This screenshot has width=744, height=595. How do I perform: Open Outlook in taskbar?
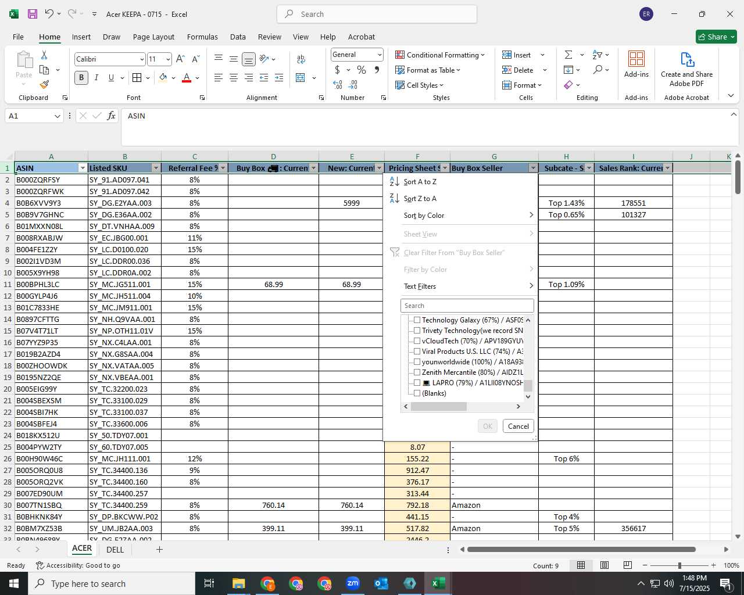[x=381, y=583]
